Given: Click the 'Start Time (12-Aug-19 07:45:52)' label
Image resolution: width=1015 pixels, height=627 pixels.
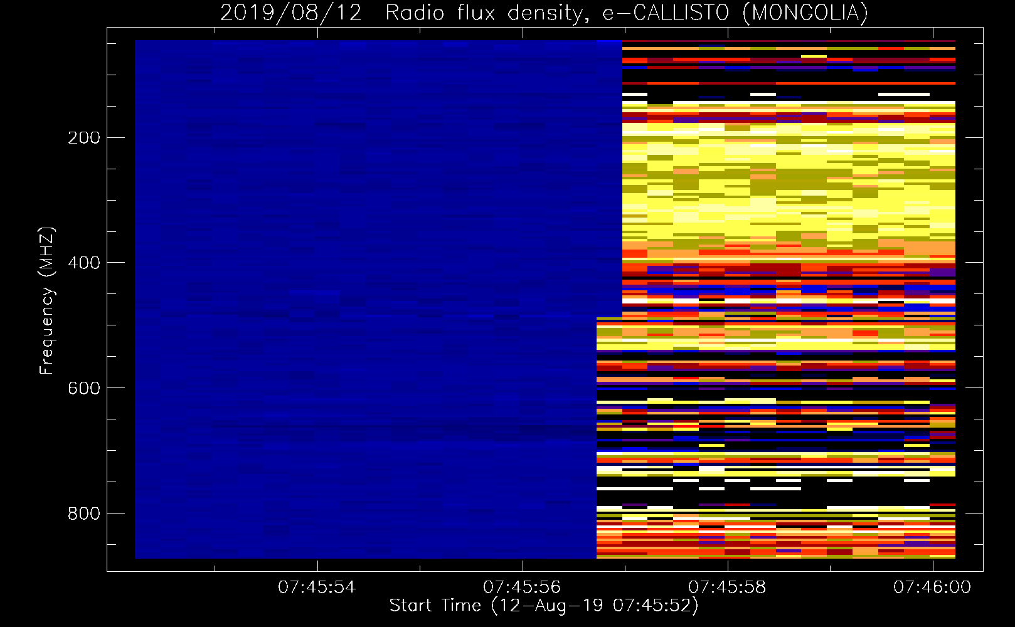Looking at the screenshot, I should (544, 606).
